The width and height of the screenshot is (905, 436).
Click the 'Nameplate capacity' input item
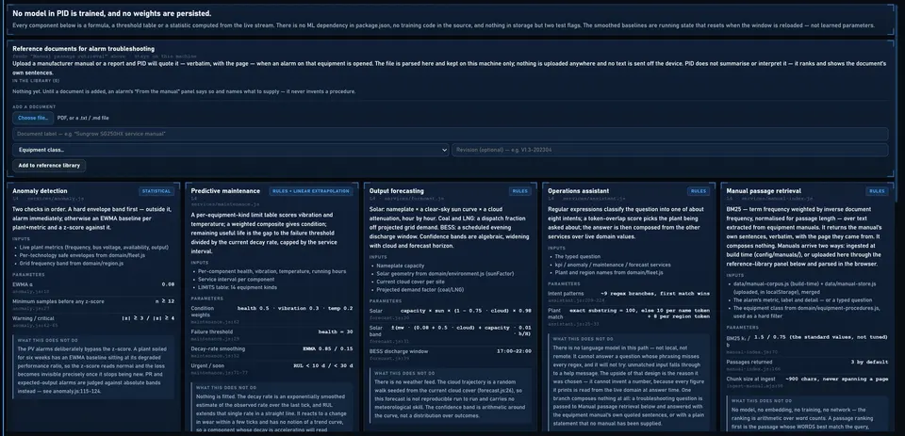(397, 266)
